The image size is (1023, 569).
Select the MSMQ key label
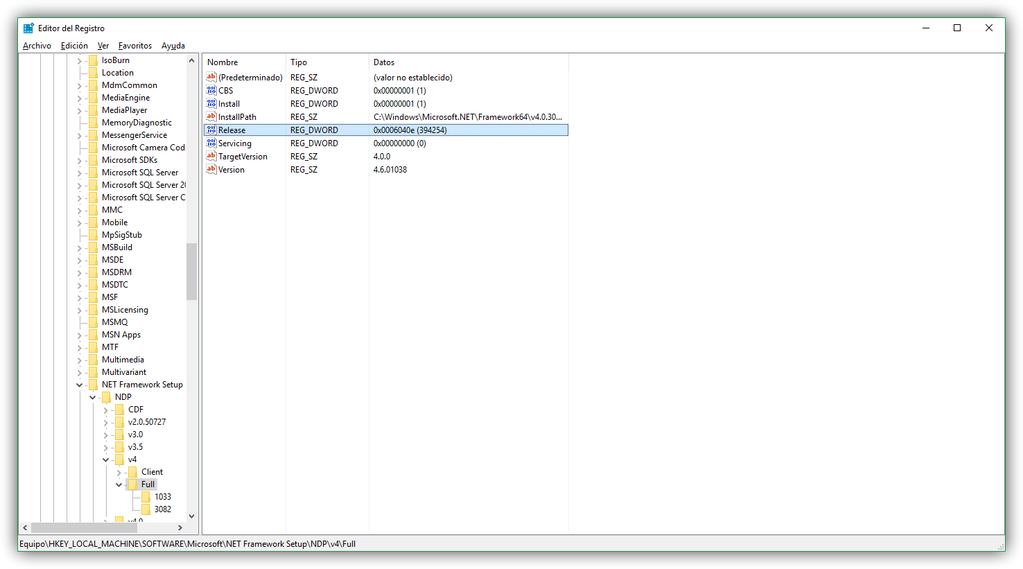click(115, 322)
